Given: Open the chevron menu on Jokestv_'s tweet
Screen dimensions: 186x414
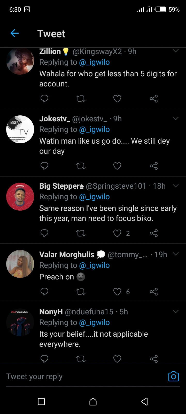Looking at the screenshot, I should [176, 119].
